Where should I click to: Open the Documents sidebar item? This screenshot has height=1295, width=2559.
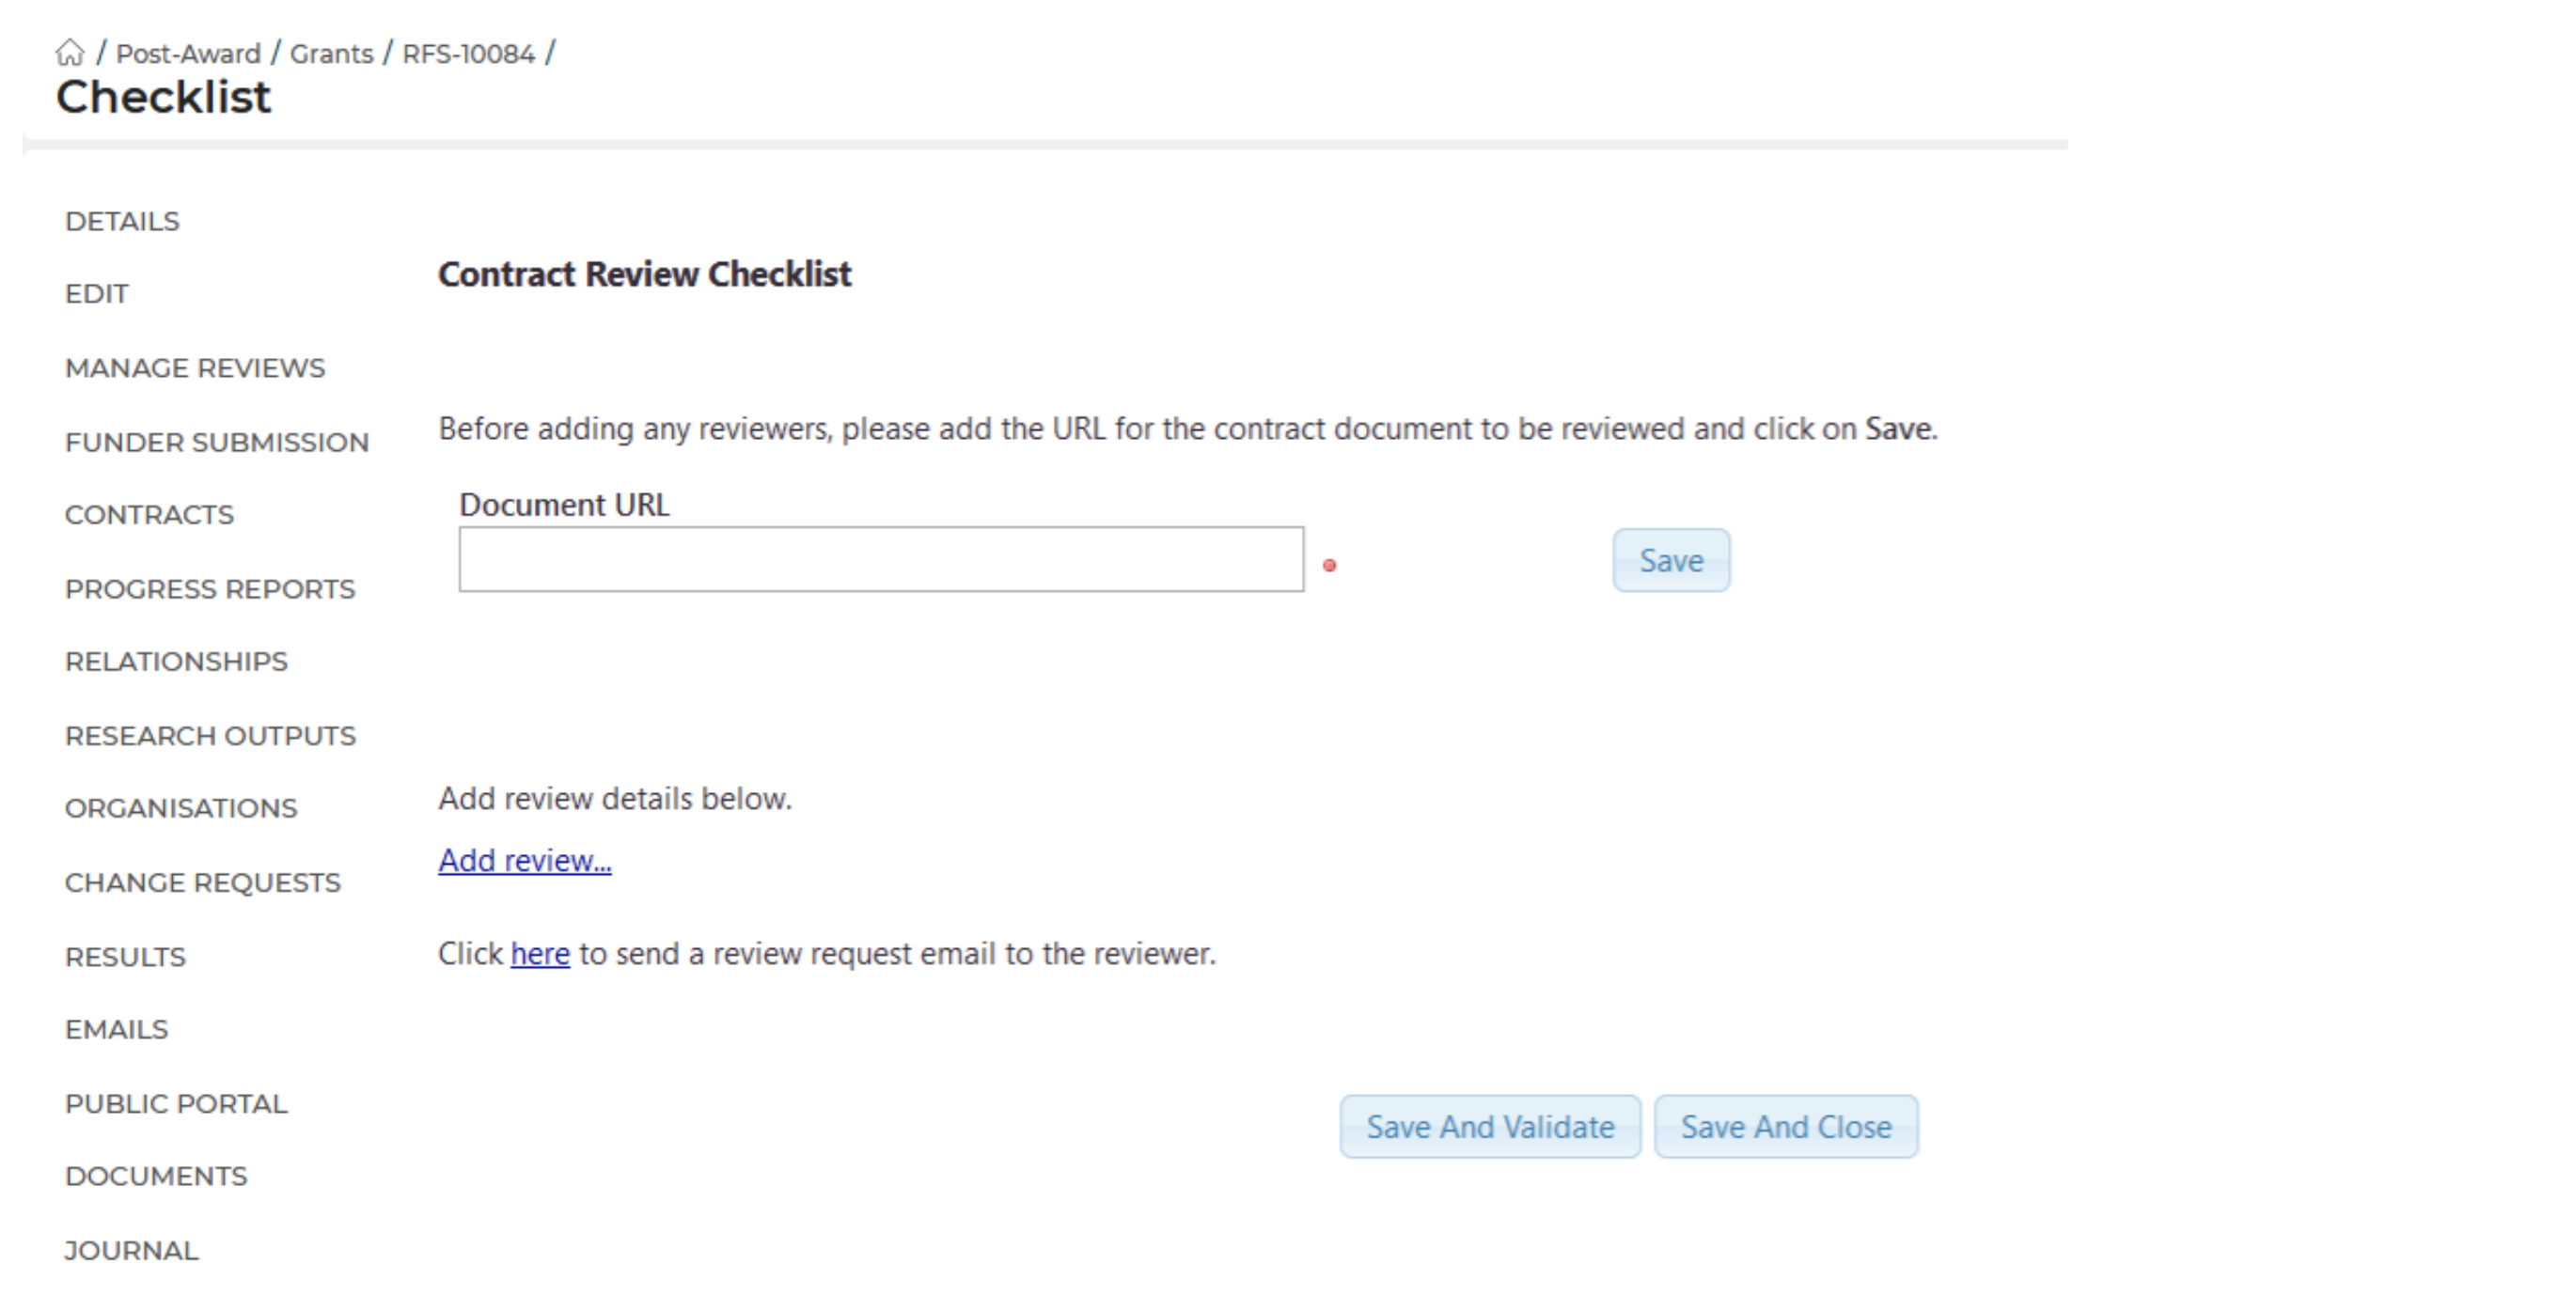coord(156,1177)
